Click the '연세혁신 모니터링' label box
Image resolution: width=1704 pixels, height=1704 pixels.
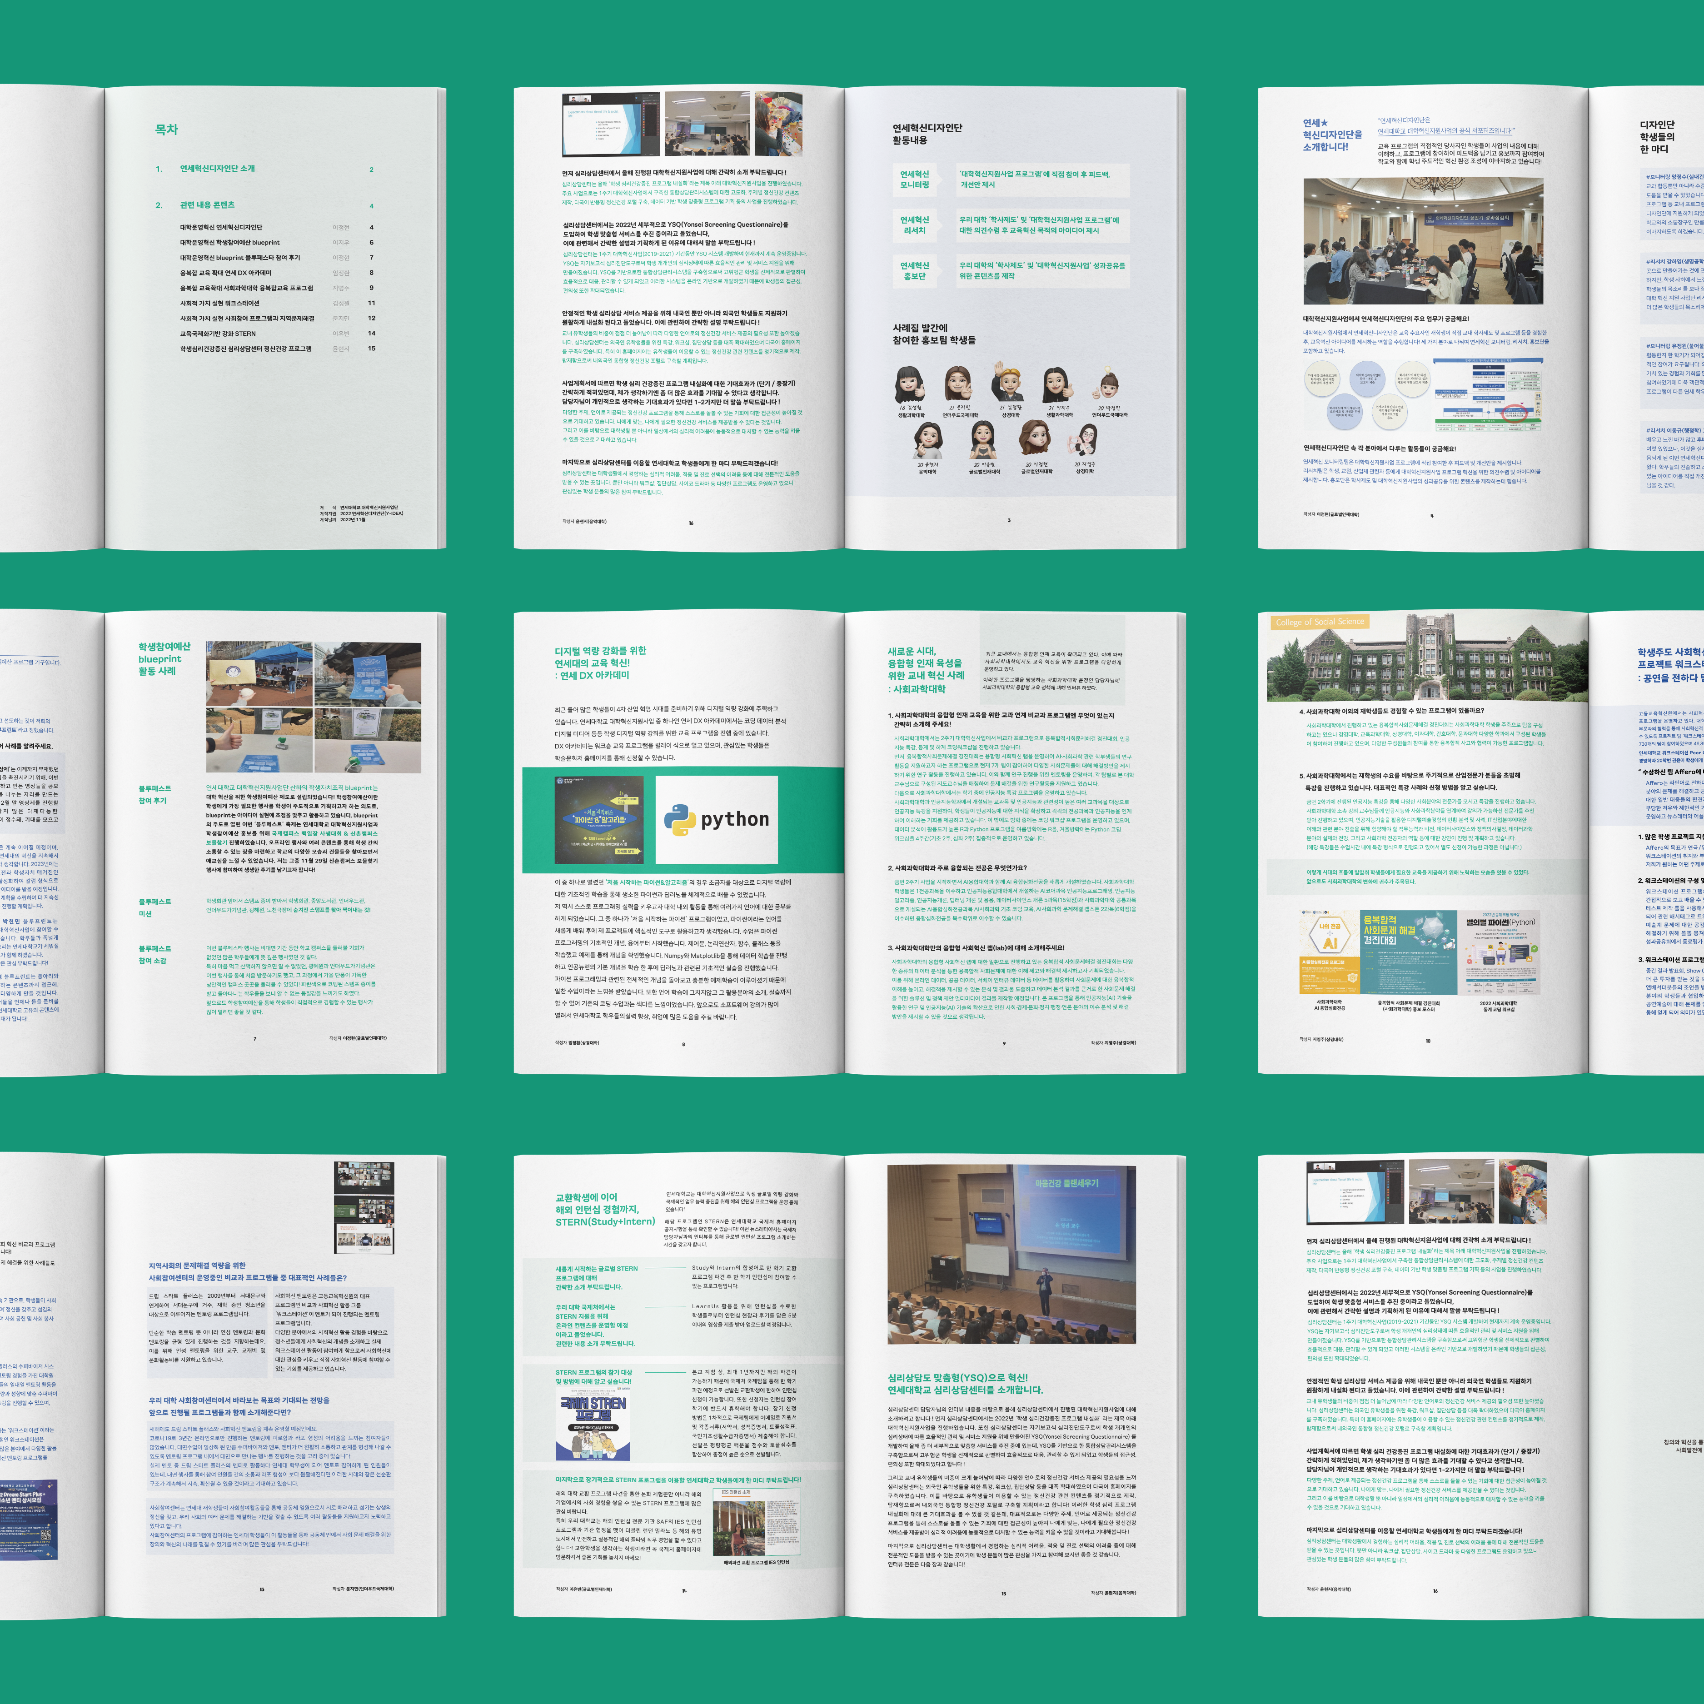click(915, 179)
